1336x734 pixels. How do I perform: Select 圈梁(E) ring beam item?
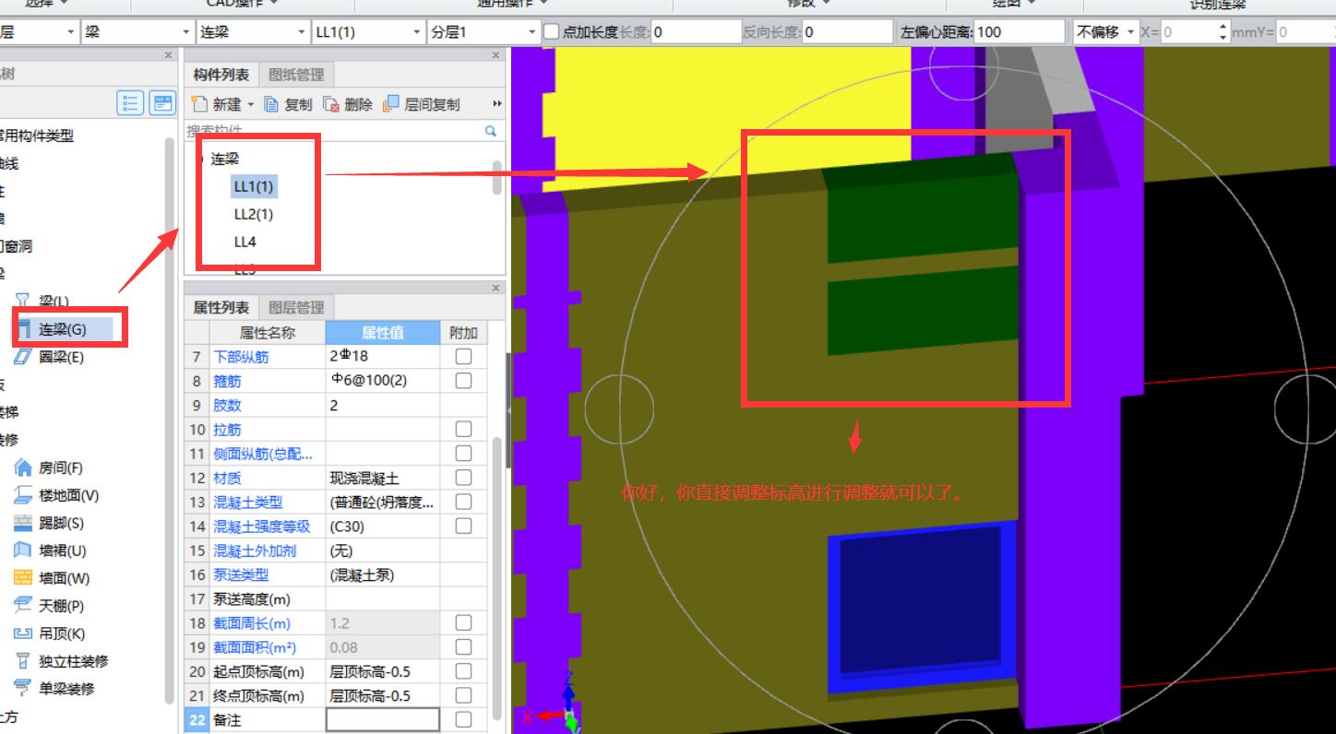point(50,357)
